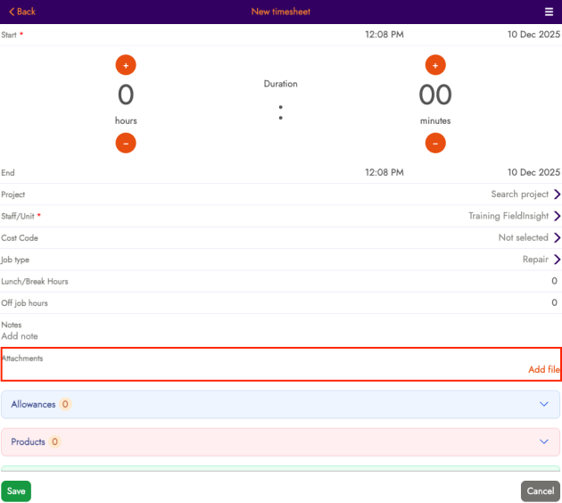Decrease hours with the minus button

coord(126,143)
